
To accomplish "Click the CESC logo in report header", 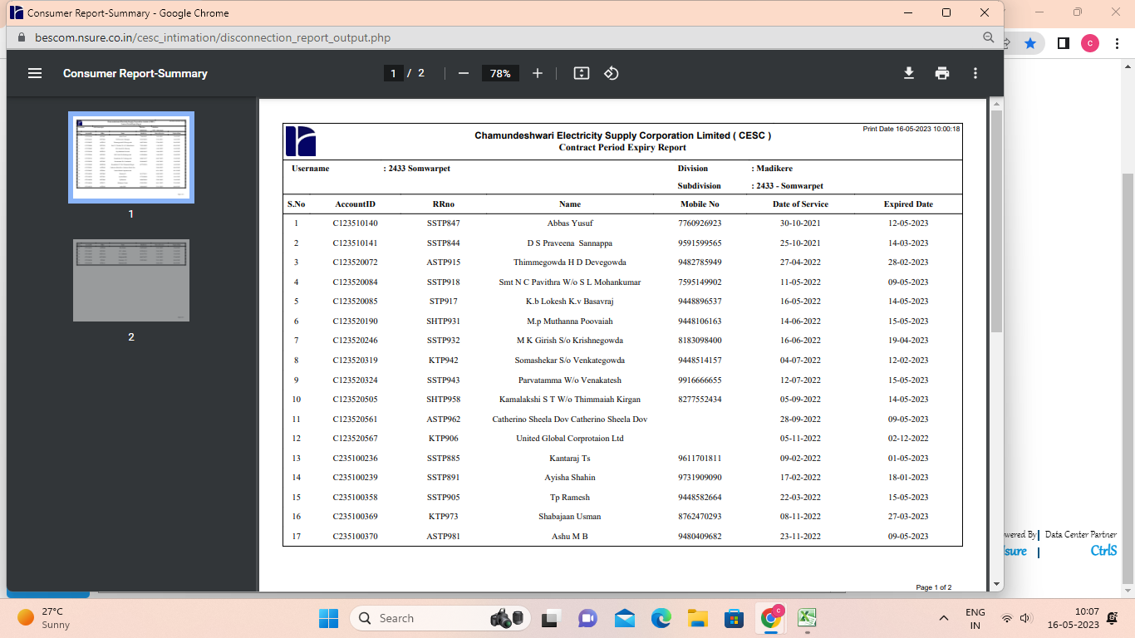I will click(301, 140).
